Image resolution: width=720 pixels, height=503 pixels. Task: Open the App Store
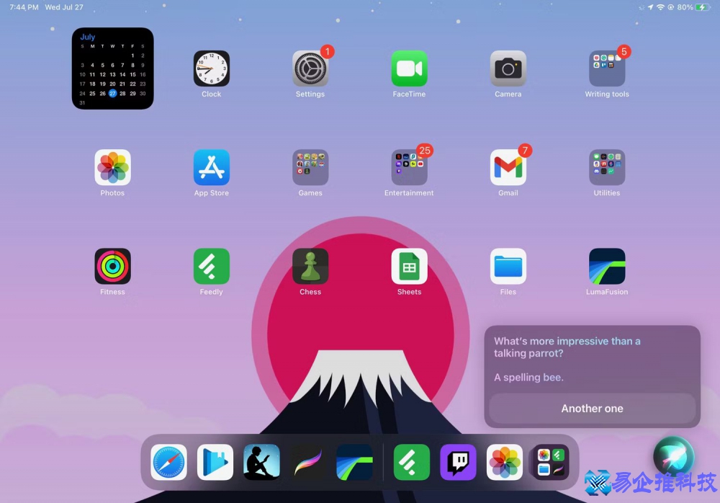[211, 168]
